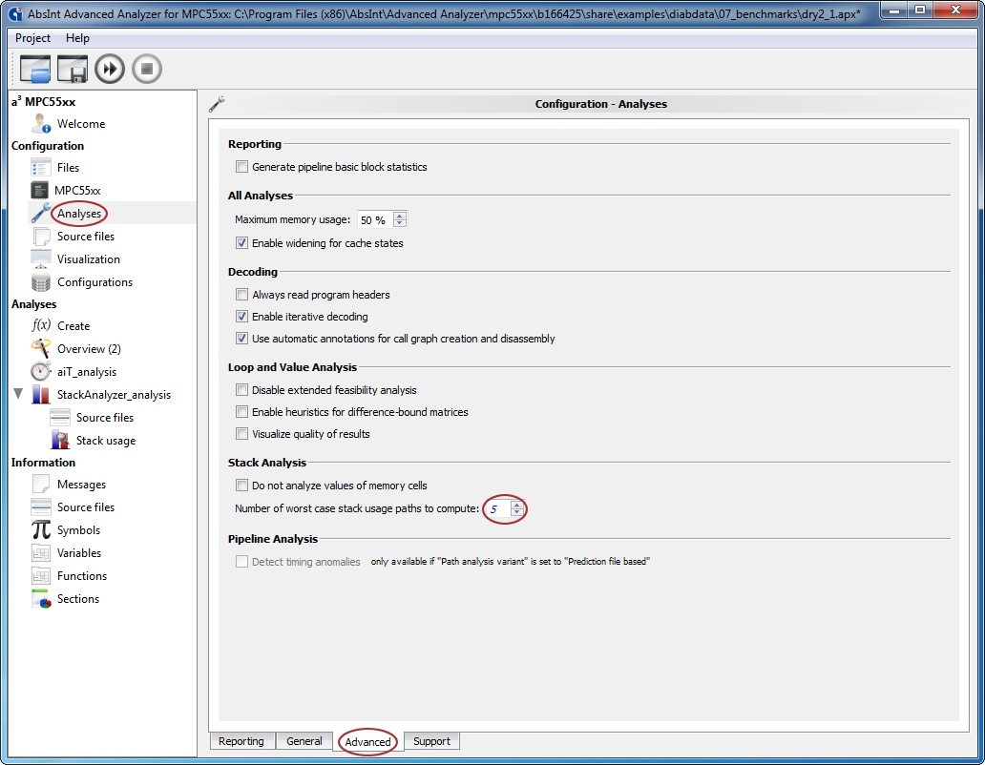Check Disable extended feasibility analysis

pos(241,390)
